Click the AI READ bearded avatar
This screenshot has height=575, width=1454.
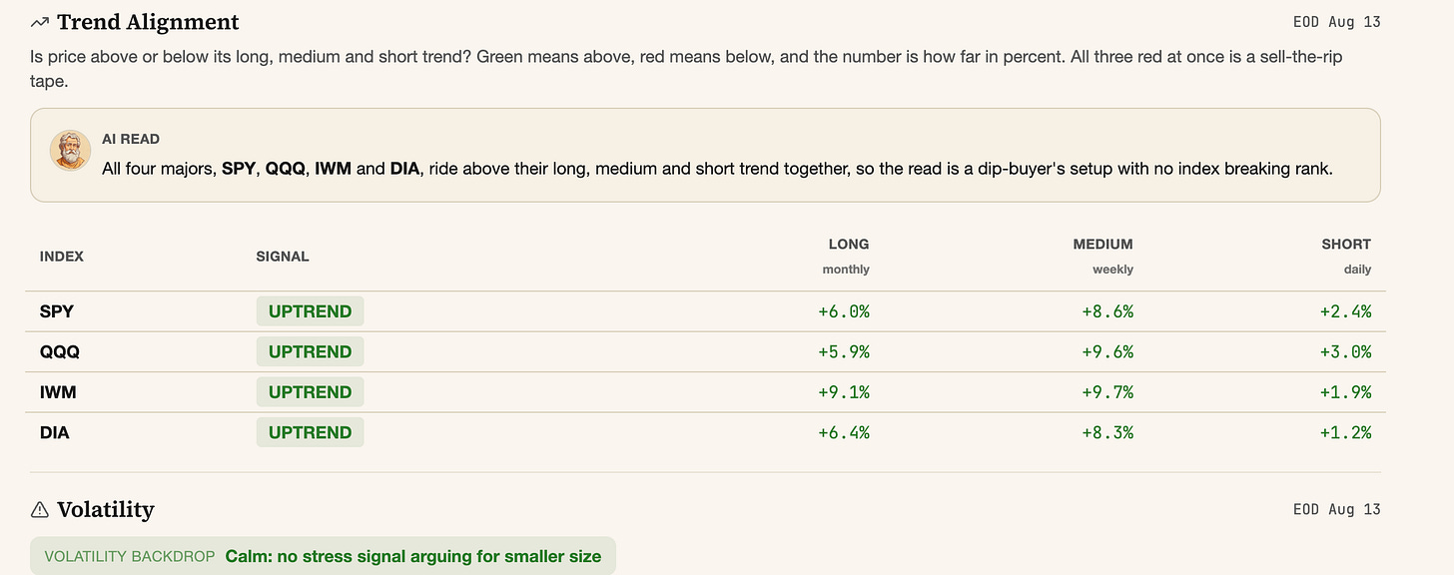tap(70, 151)
